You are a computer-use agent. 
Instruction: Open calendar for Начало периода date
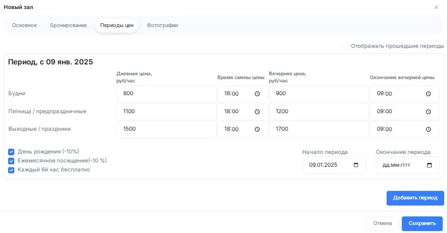[356, 165]
